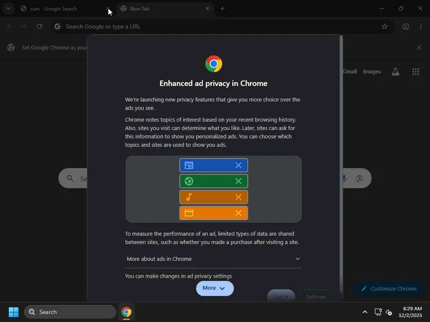Open the Gmail link
The image size is (430, 322).
[x=350, y=71]
